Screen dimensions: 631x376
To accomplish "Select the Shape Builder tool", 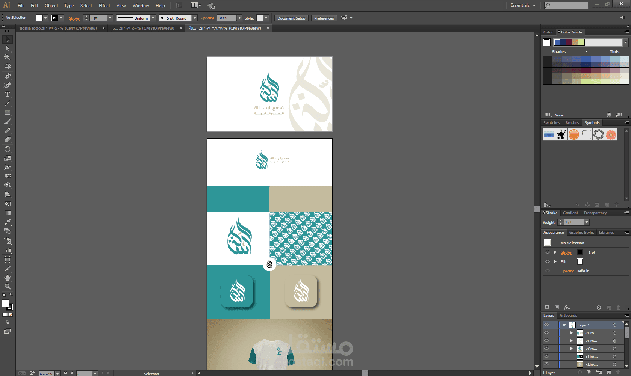I will 8,186.
